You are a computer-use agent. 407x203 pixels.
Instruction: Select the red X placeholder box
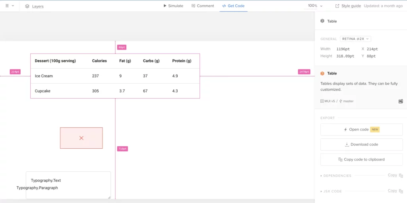coord(81,138)
